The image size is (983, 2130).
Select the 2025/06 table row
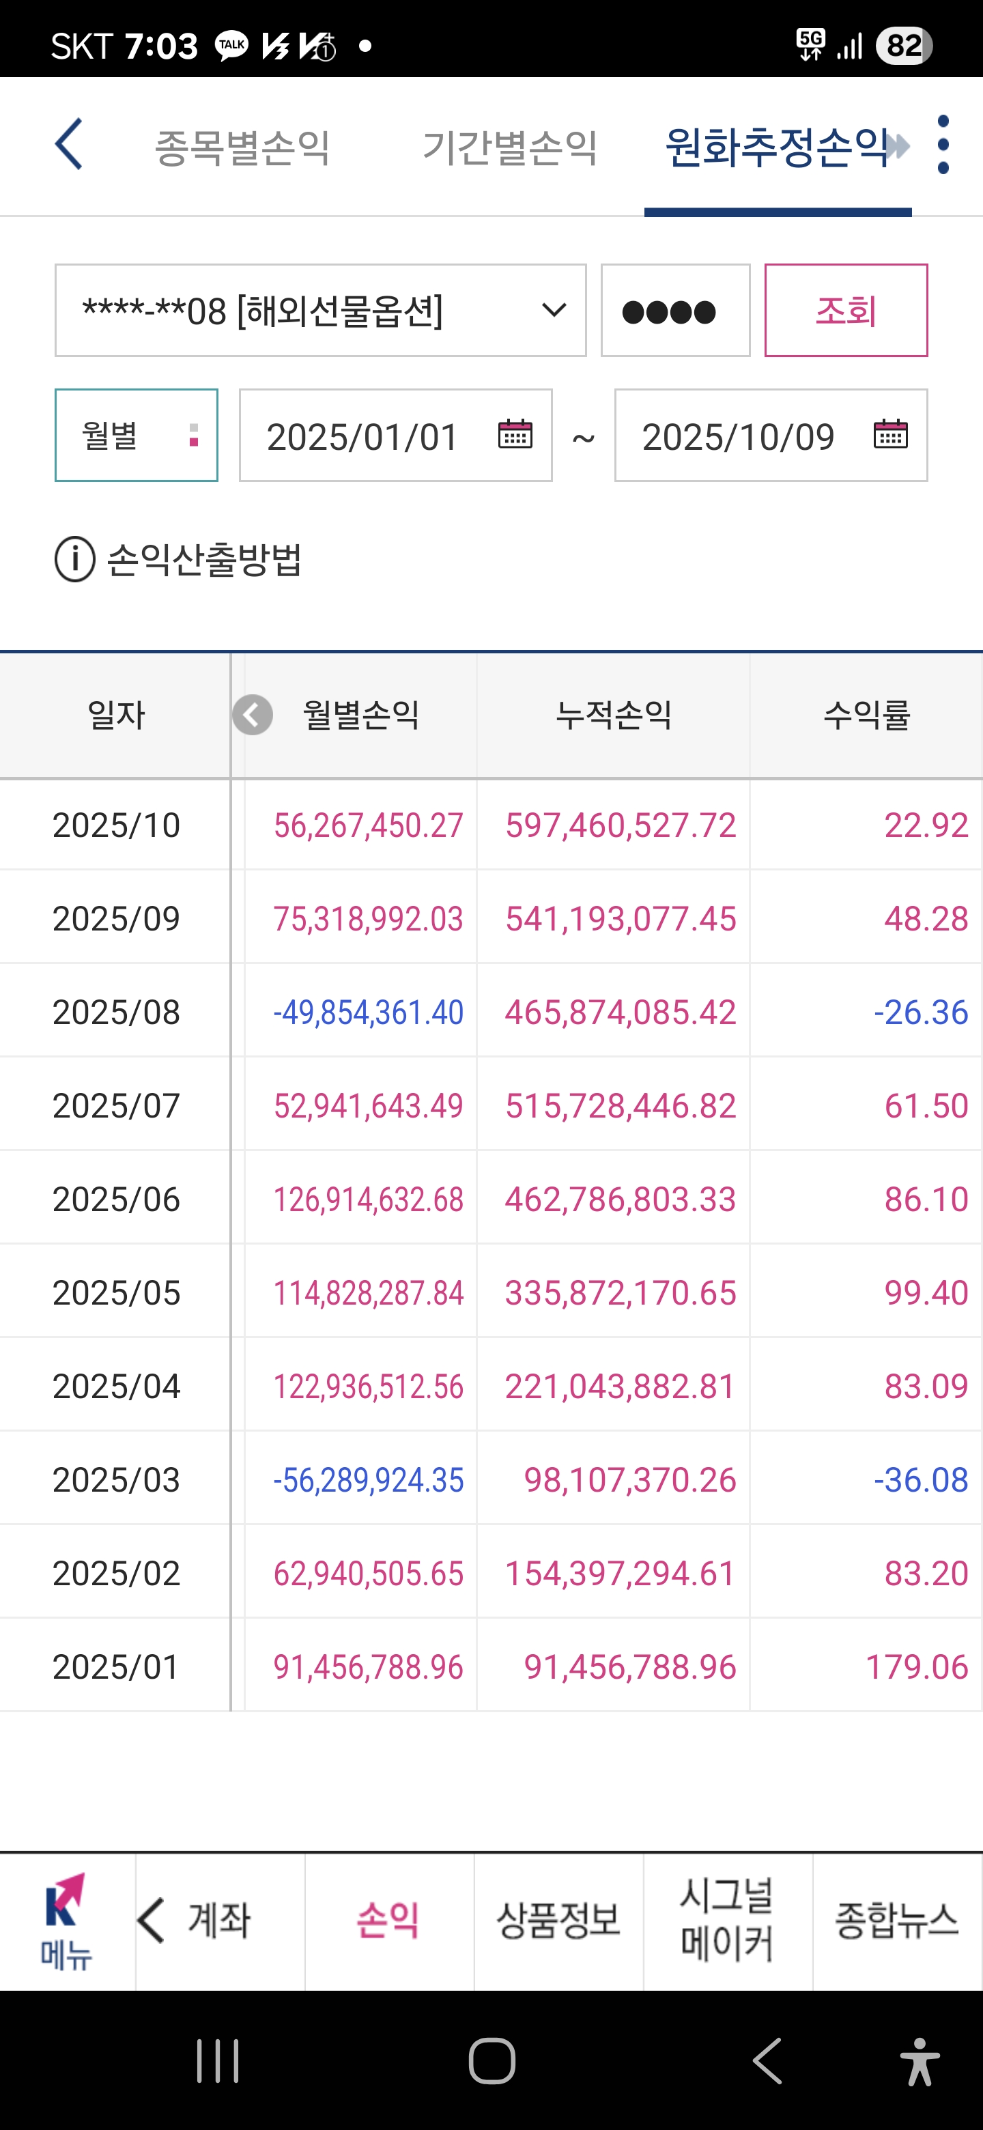tap(491, 1199)
